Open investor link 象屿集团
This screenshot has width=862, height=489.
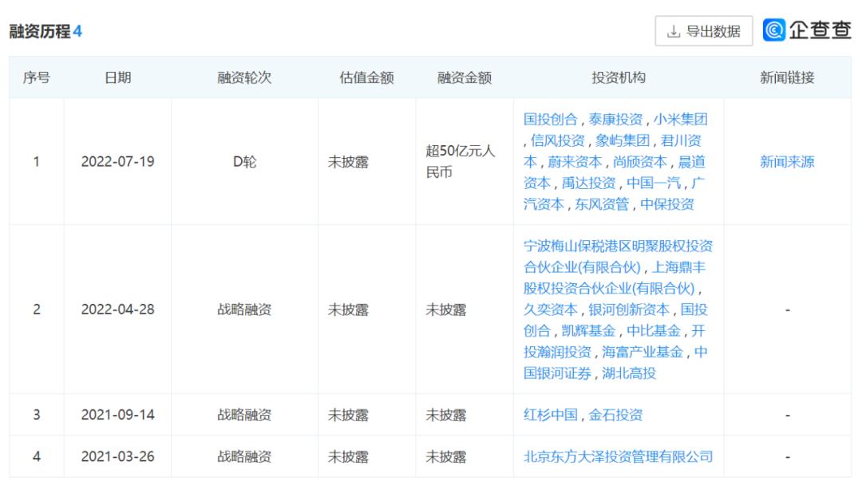tap(623, 140)
